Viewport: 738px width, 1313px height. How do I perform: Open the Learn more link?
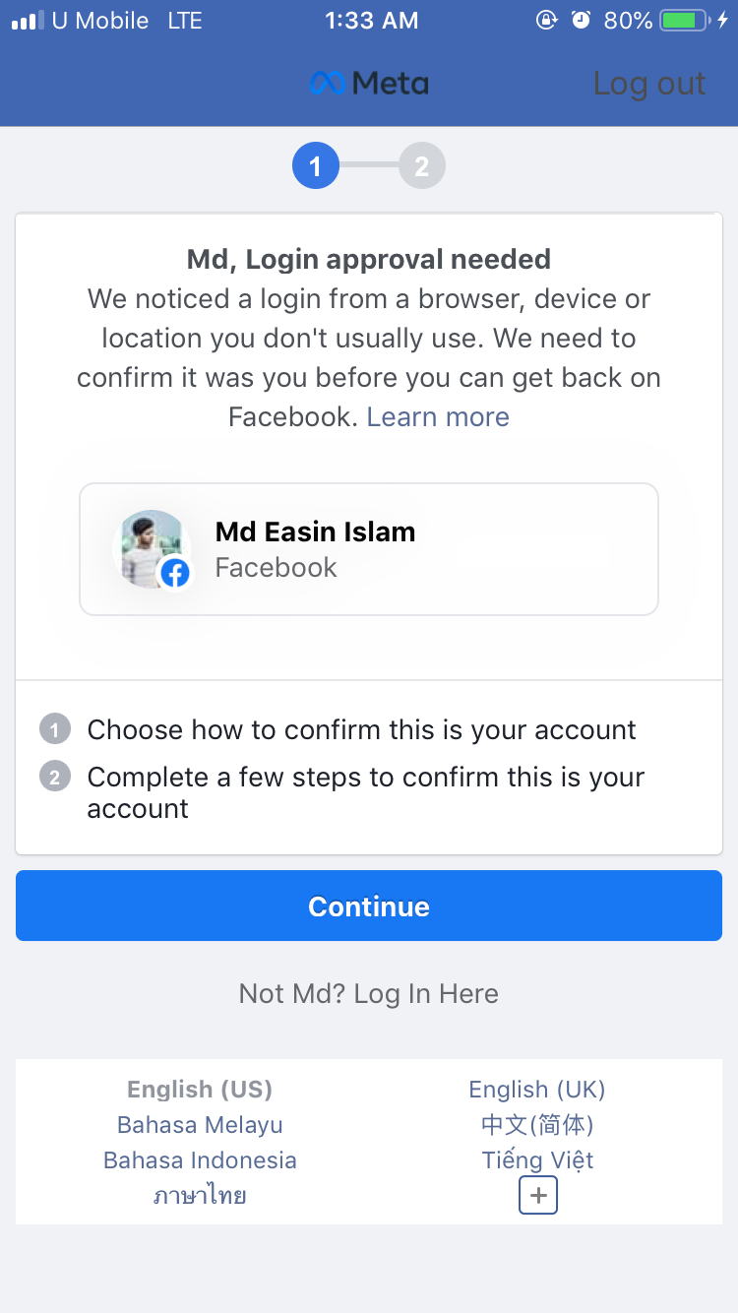coord(438,416)
